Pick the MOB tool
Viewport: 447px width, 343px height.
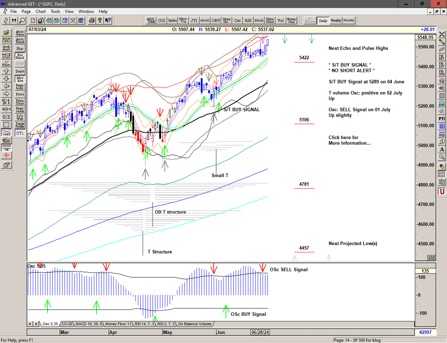pyautogui.click(x=442, y=134)
